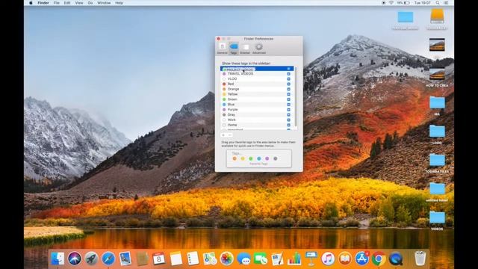Open the Edit menu

coord(67,3)
